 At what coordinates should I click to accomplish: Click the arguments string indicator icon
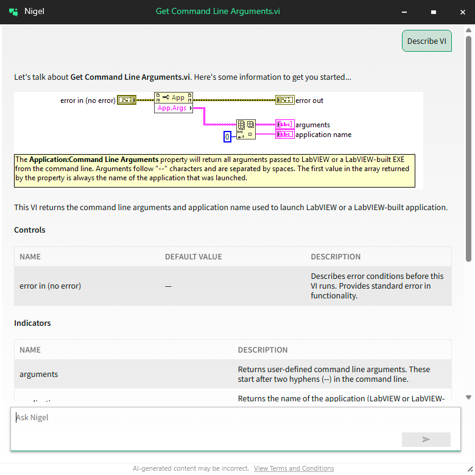coord(284,124)
